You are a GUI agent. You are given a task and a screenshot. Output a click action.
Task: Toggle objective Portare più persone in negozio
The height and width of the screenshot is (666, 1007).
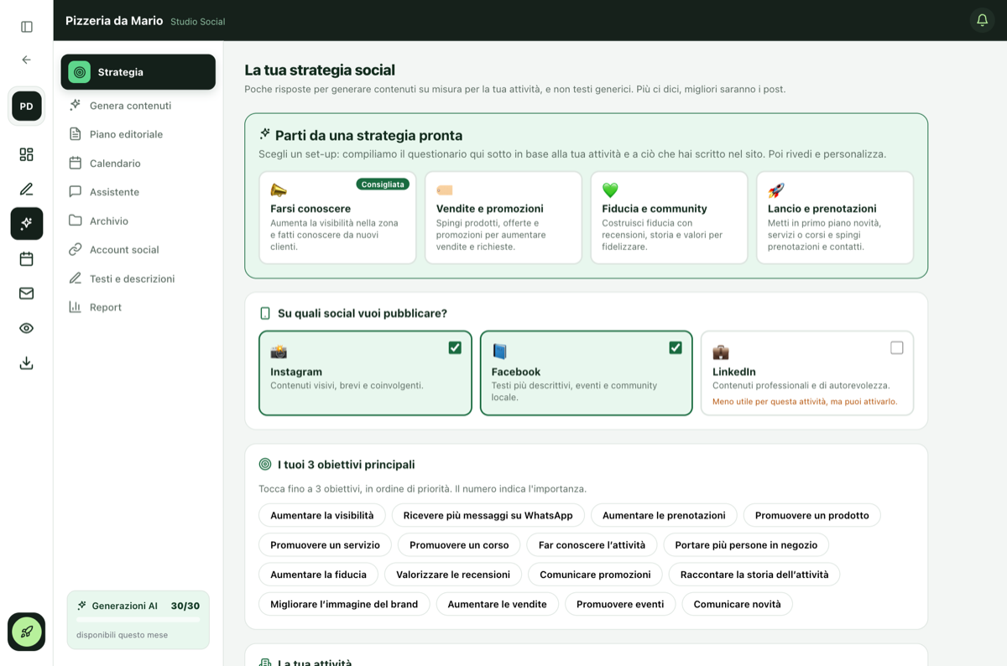click(746, 544)
